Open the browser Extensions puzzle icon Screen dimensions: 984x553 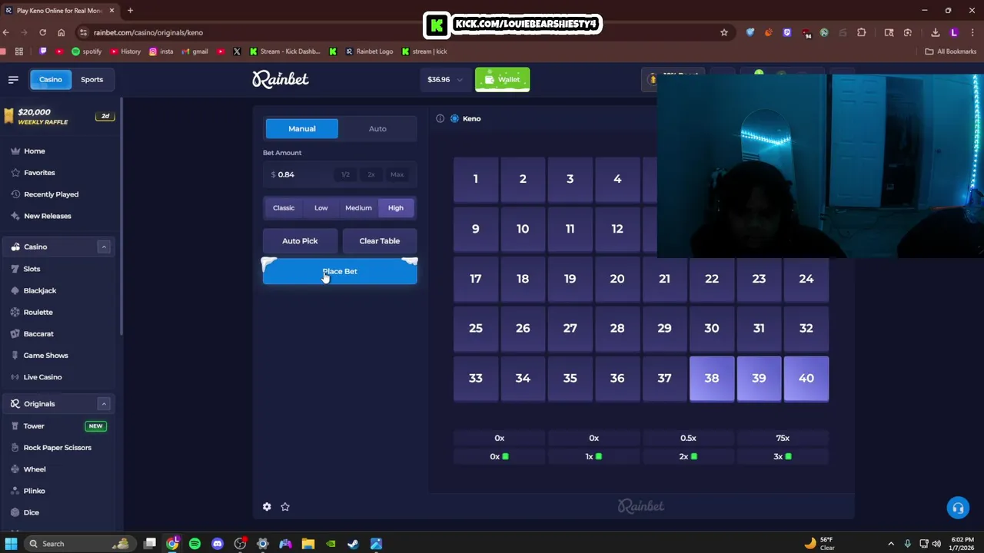pyautogui.click(x=861, y=32)
